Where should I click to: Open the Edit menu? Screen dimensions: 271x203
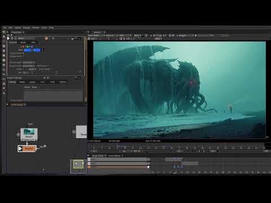pos(10,28)
